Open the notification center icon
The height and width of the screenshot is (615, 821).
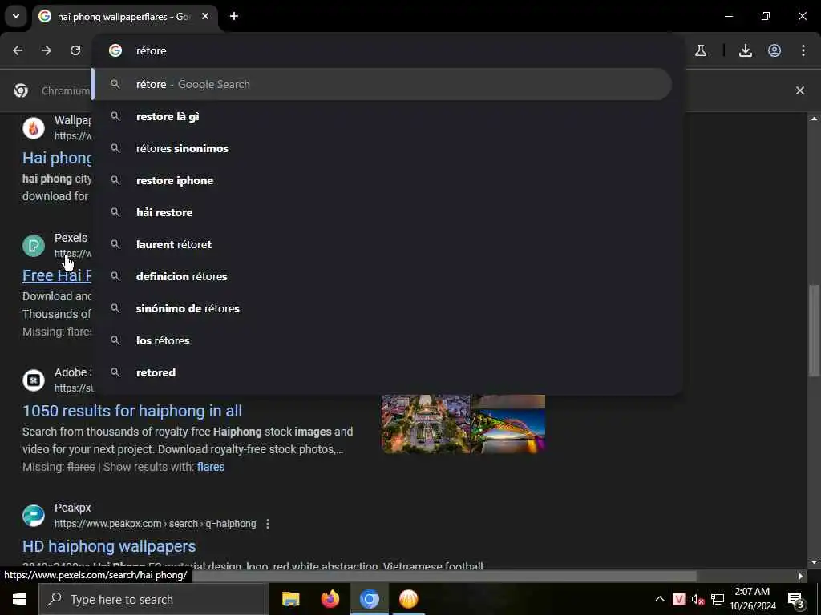click(795, 600)
